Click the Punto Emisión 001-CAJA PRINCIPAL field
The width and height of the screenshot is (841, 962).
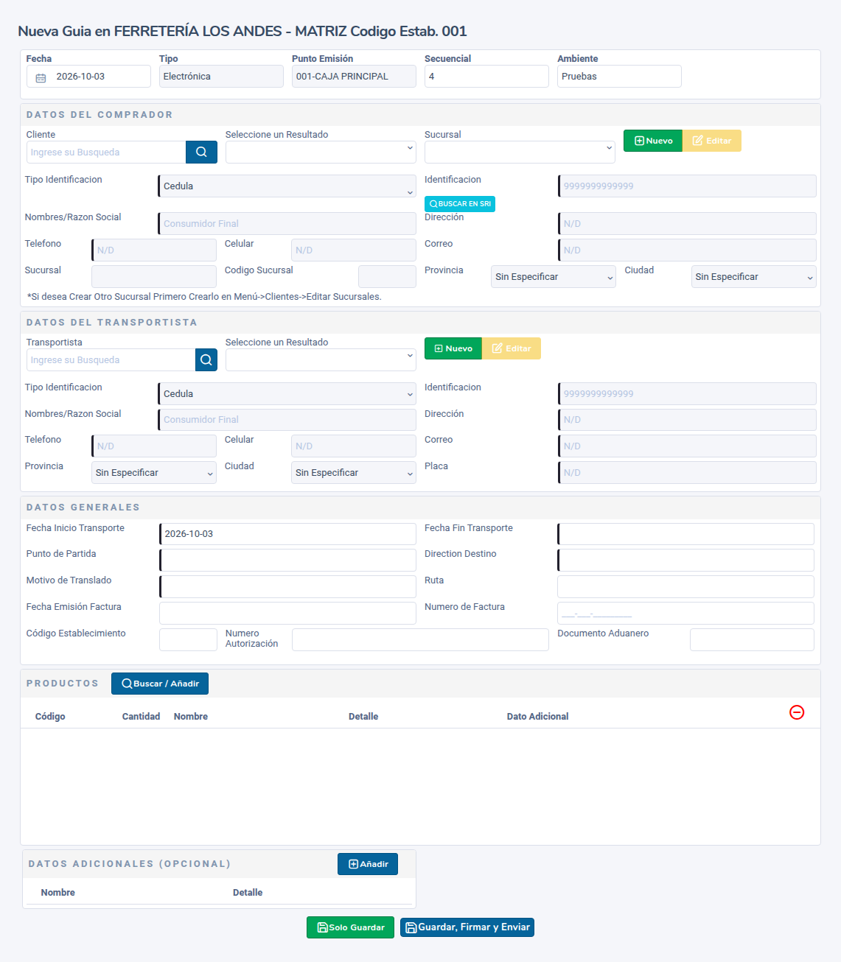coord(354,77)
